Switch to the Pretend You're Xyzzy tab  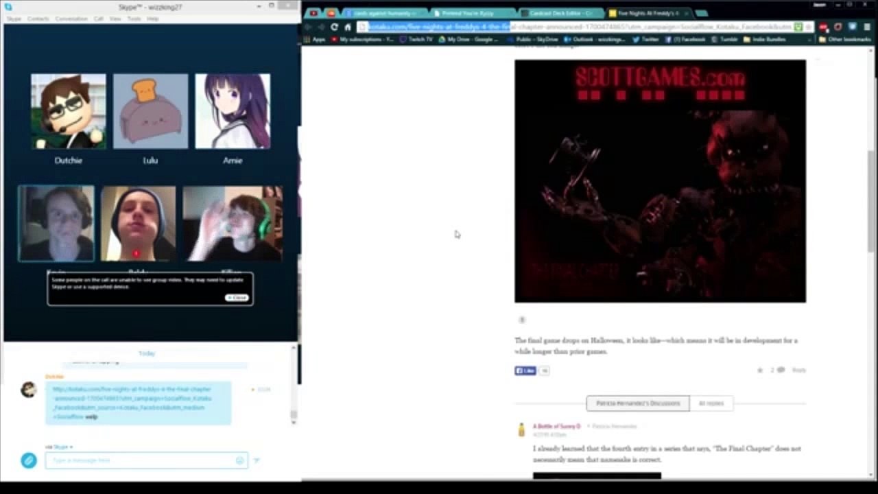point(473,13)
